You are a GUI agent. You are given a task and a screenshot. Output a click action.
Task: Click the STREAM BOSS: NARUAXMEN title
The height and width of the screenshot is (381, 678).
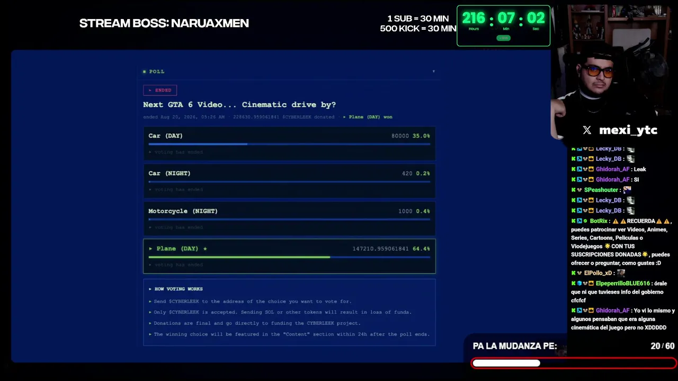click(164, 23)
